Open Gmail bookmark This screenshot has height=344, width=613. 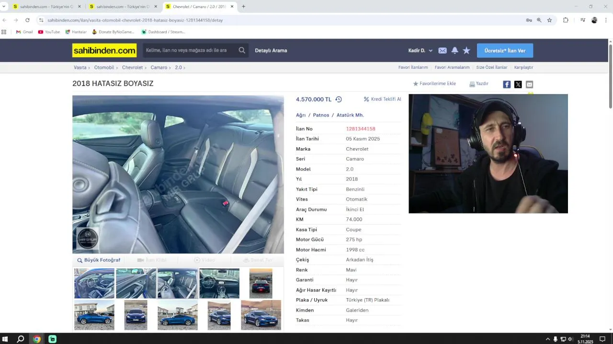(24, 32)
